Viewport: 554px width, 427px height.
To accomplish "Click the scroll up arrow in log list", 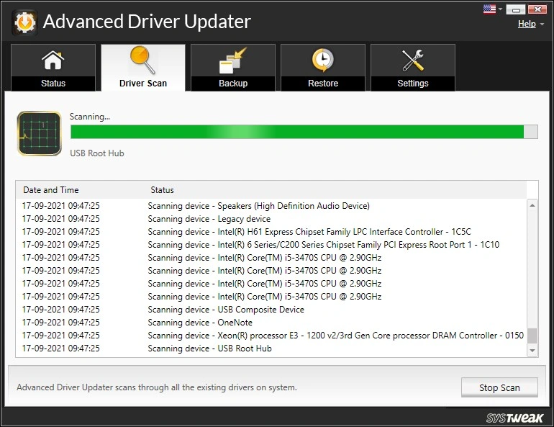I will coord(532,205).
